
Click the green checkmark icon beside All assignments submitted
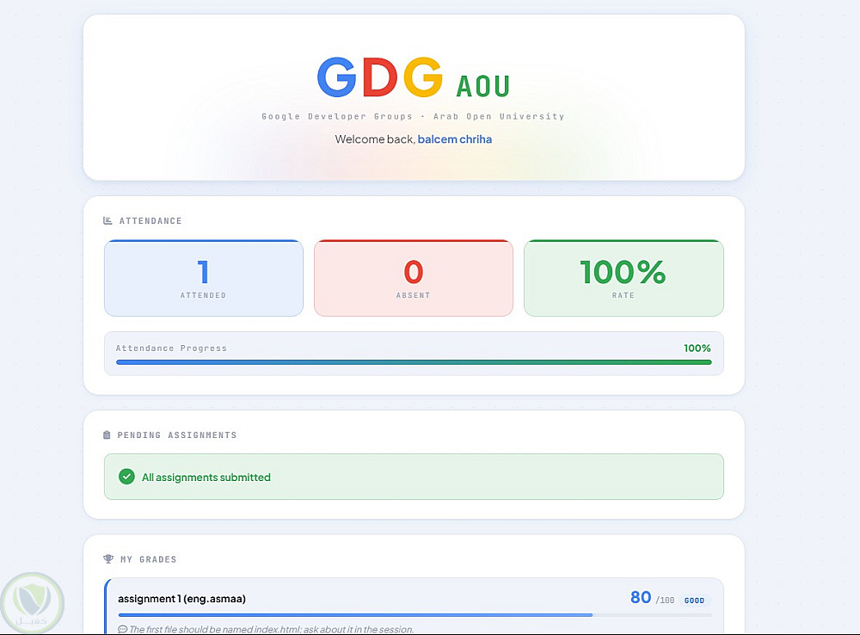click(126, 477)
